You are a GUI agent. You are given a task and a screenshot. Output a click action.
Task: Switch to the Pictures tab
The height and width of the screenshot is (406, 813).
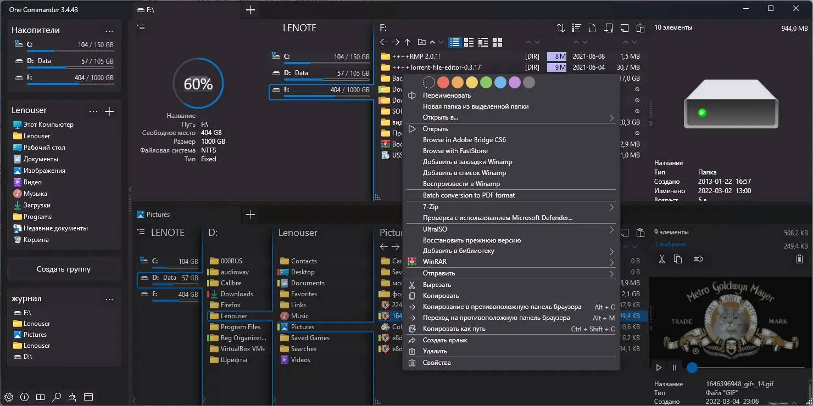[x=187, y=215]
